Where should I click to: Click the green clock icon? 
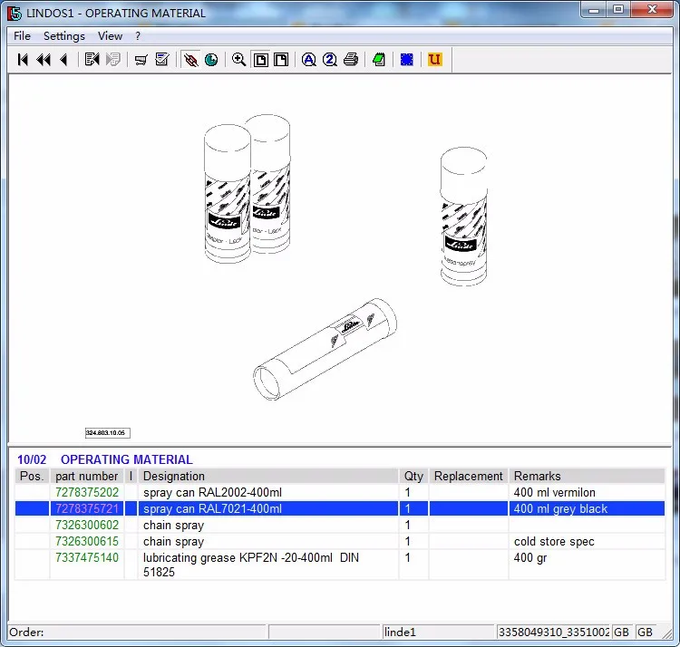(x=211, y=60)
